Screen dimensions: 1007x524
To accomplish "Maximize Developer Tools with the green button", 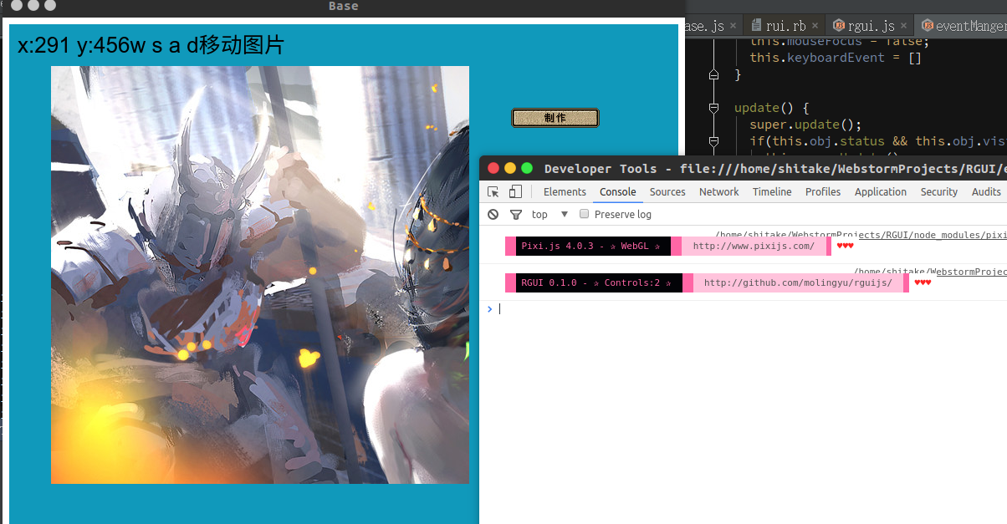I will (527, 168).
